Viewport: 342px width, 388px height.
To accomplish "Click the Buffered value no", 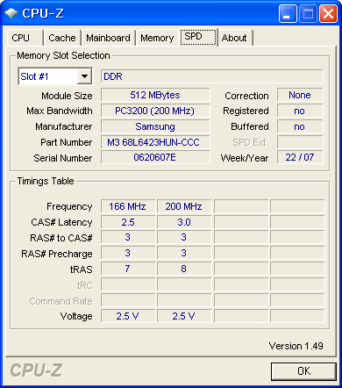I will pos(300,126).
